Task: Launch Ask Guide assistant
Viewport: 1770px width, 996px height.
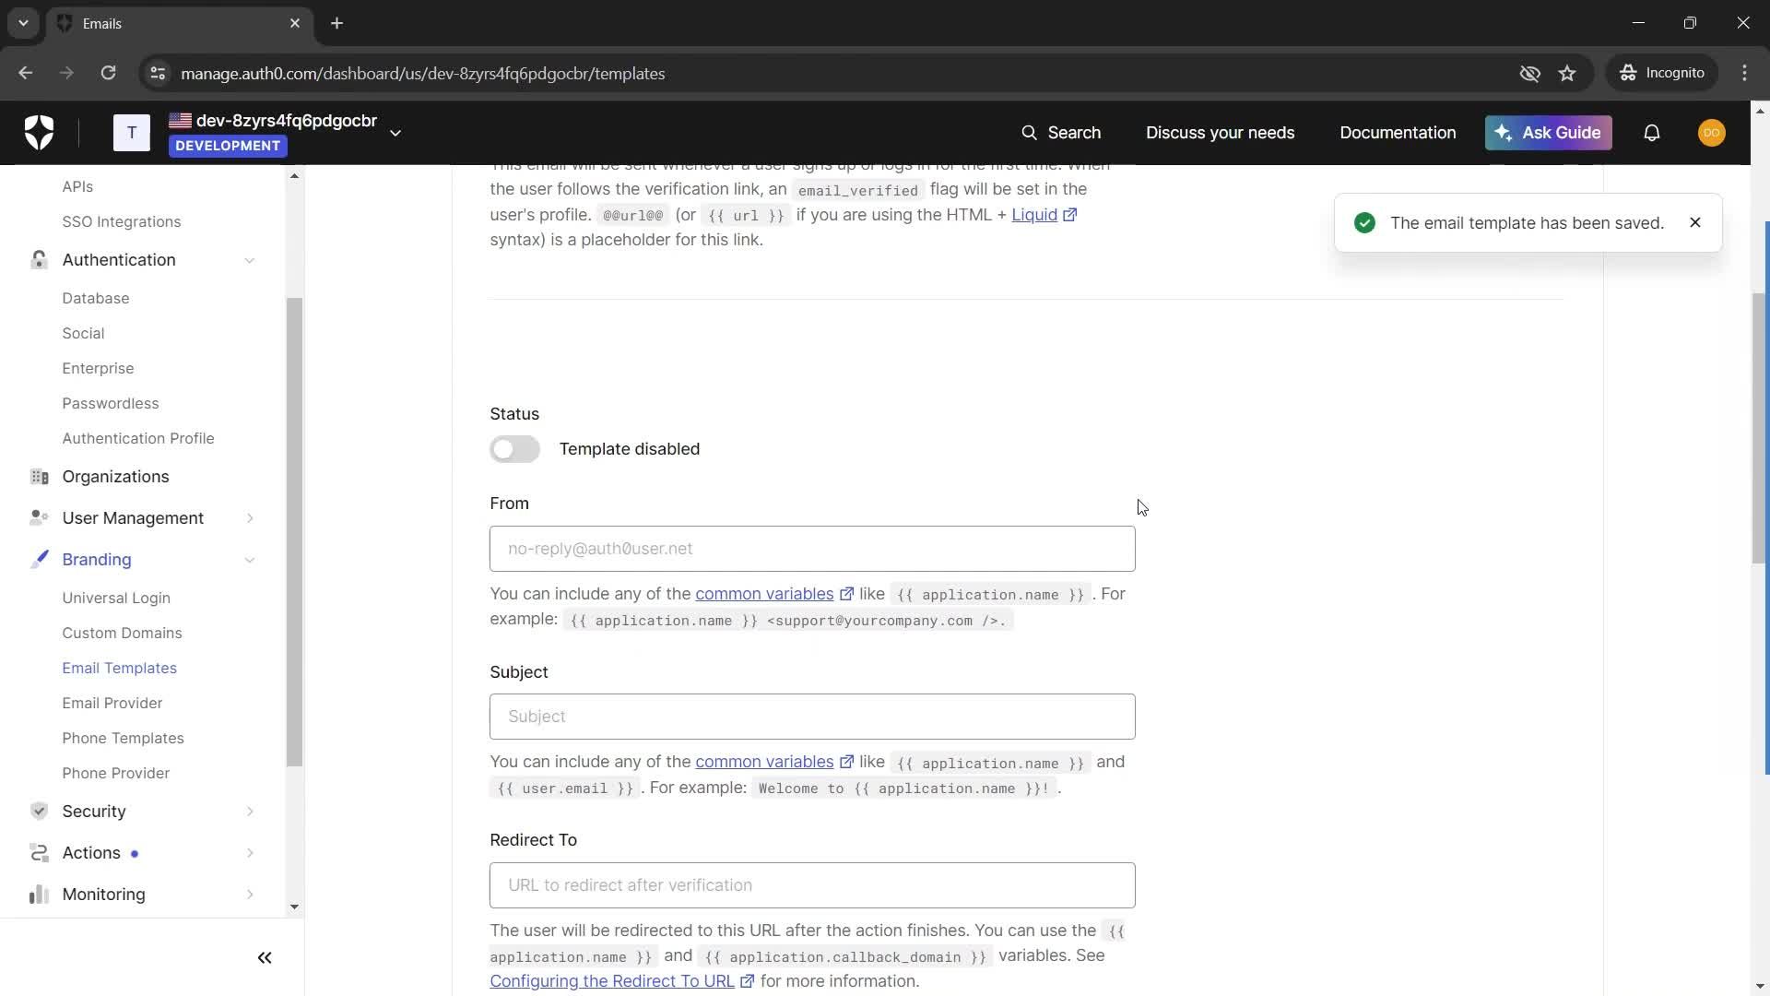Action: click(x=1548, y=133)
